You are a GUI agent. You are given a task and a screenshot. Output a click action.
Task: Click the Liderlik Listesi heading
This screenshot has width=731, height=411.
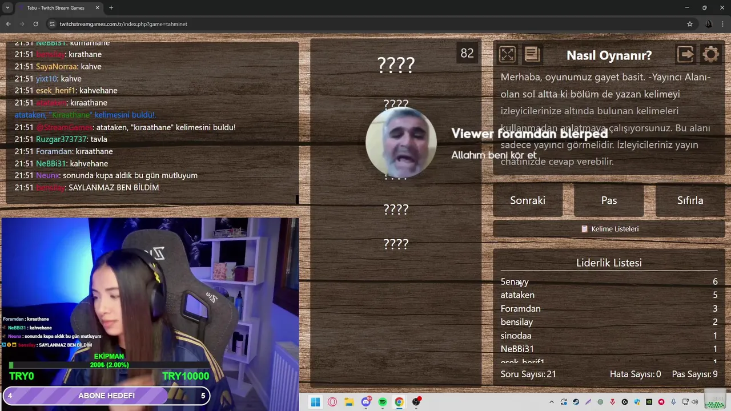(x=609, y=263)
